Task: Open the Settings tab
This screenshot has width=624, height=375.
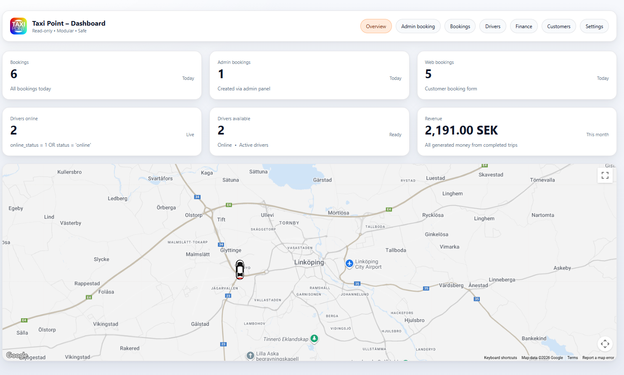Action: [594, 26]
